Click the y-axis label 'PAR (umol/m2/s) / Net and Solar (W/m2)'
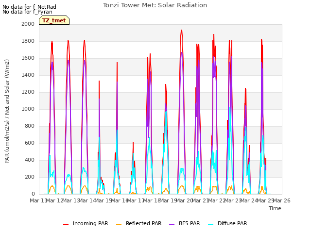Screen dimensions: 311x233 (7, 111)
